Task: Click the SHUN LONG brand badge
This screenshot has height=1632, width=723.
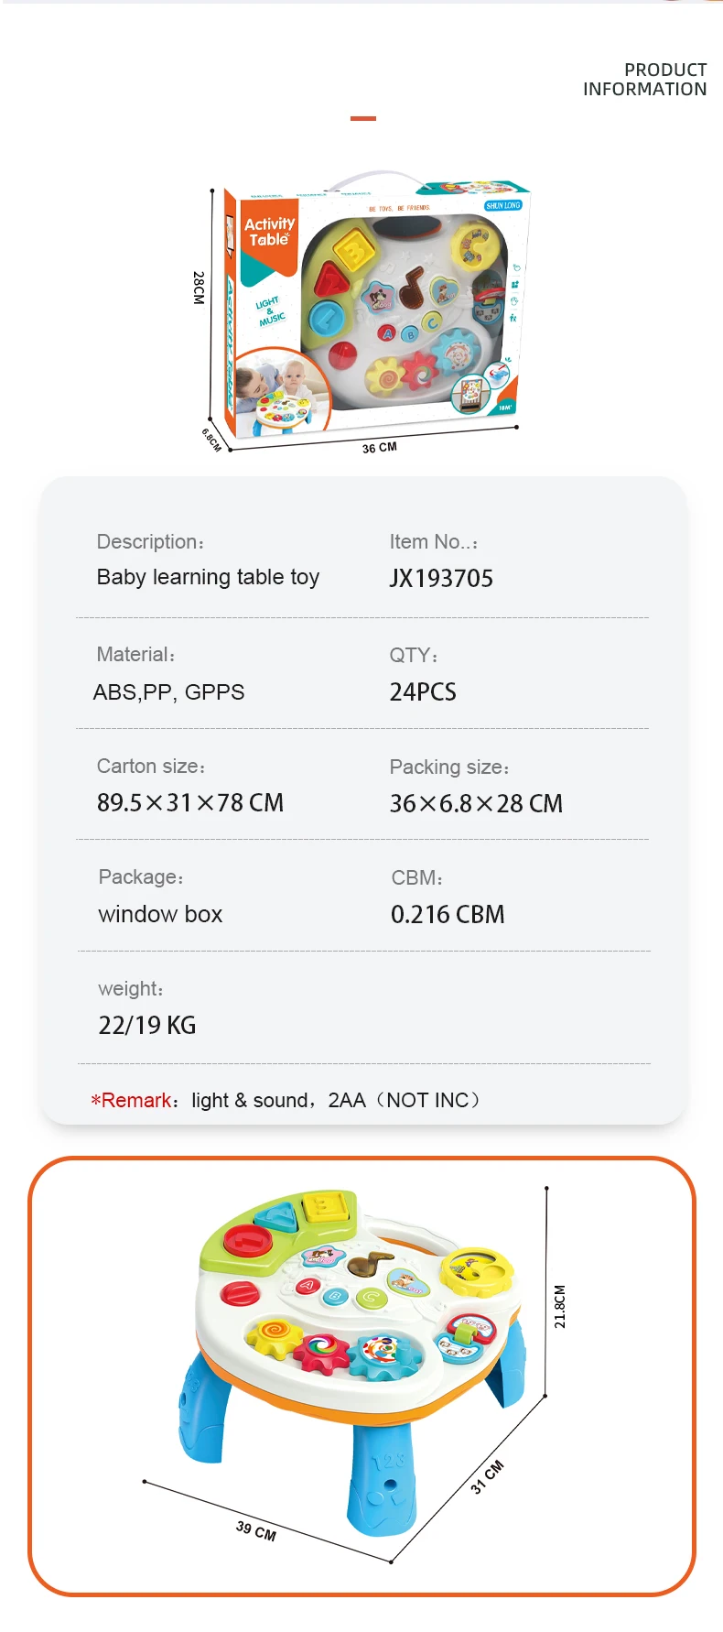Action: tap(502, 205)
